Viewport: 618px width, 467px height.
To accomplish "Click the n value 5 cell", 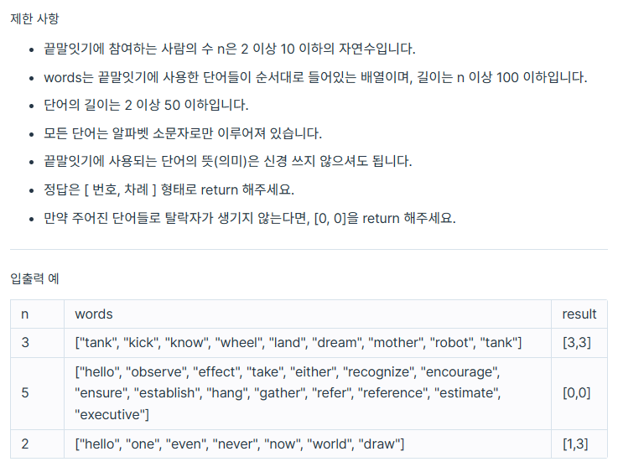I will click(x=38, y=393).
